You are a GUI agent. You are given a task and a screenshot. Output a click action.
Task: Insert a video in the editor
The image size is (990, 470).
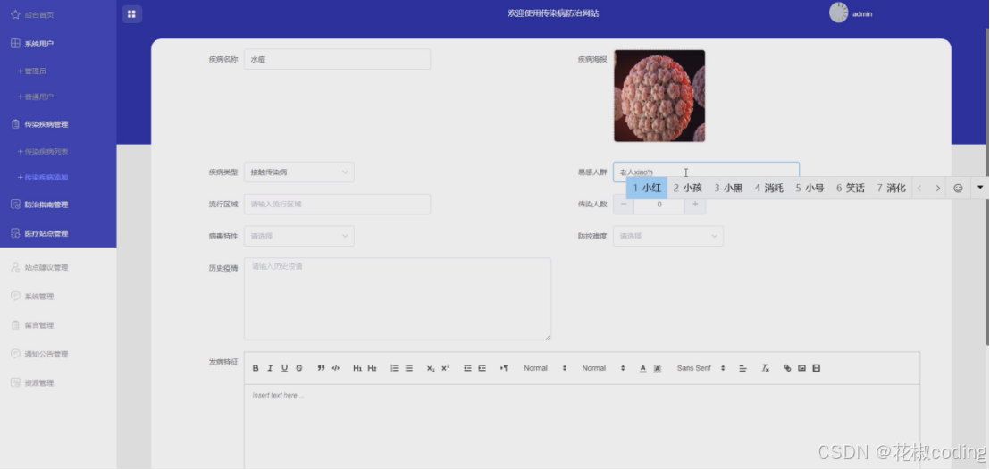(x=817, y=368)
